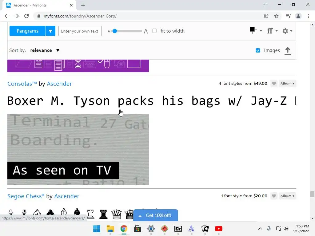Open a new browser tab
Image resolution: width=315 pixels, height=236 pixels.
pos(83,5)
